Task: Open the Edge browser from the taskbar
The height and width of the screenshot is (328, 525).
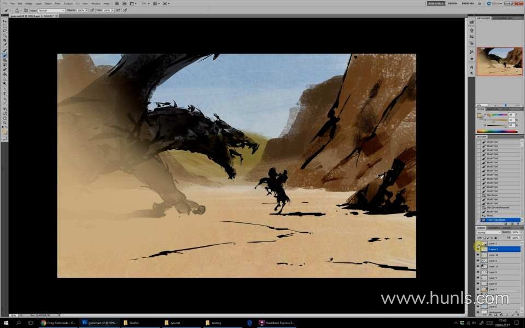Action: pyautogui.click(x=249, y=323)
